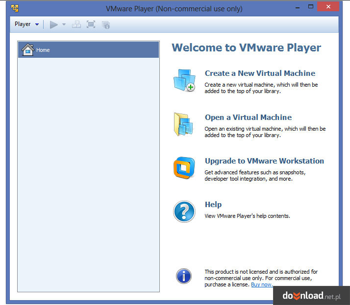Click the blue information icon near license note
350x305 pixels.
point(184,276)
